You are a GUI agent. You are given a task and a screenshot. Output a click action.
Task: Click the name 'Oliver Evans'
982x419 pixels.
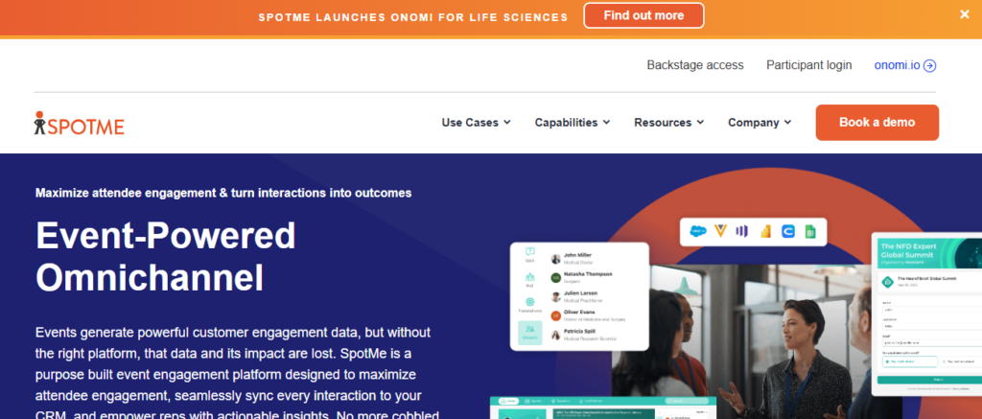click(579, 312)
